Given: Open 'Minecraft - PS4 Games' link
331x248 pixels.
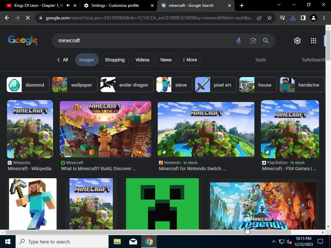Looking at the screenshot, I should 289,169.
